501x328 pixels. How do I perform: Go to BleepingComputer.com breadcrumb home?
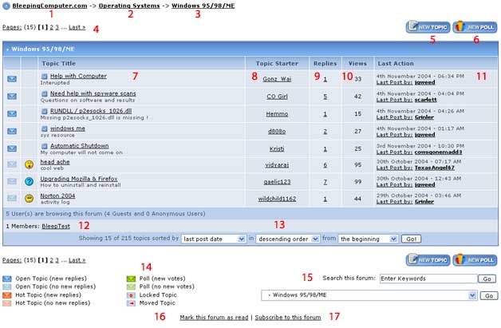(x=49, y=6)
